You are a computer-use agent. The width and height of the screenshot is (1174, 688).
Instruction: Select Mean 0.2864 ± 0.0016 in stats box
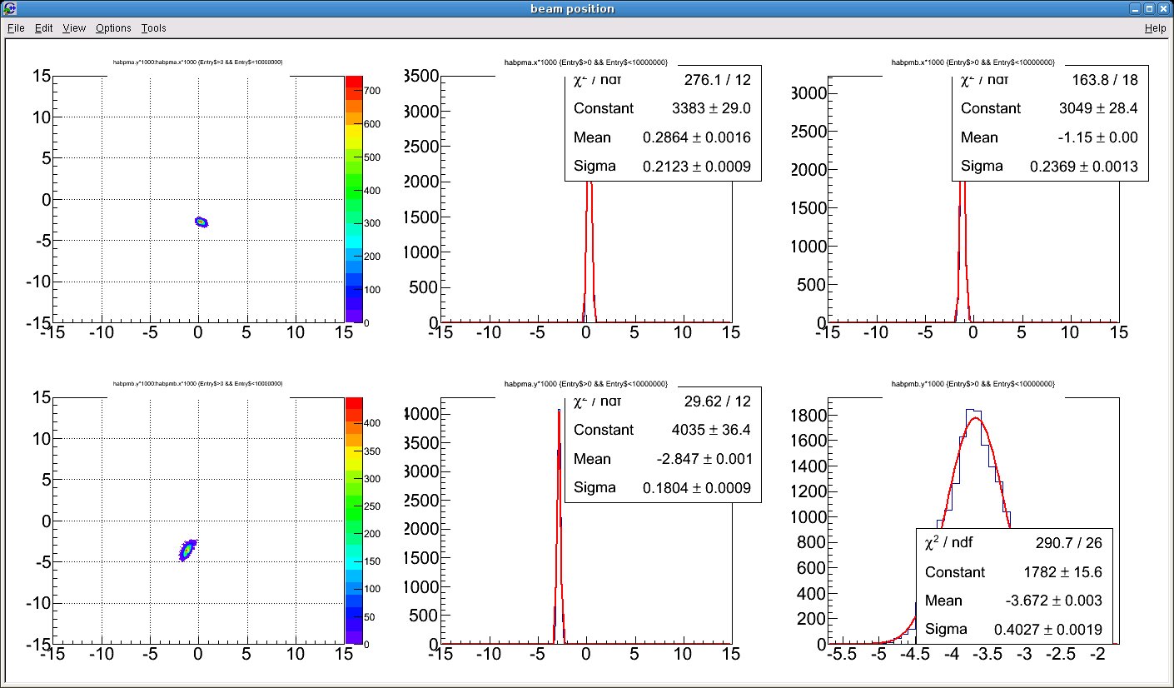[x=663, y=137]
